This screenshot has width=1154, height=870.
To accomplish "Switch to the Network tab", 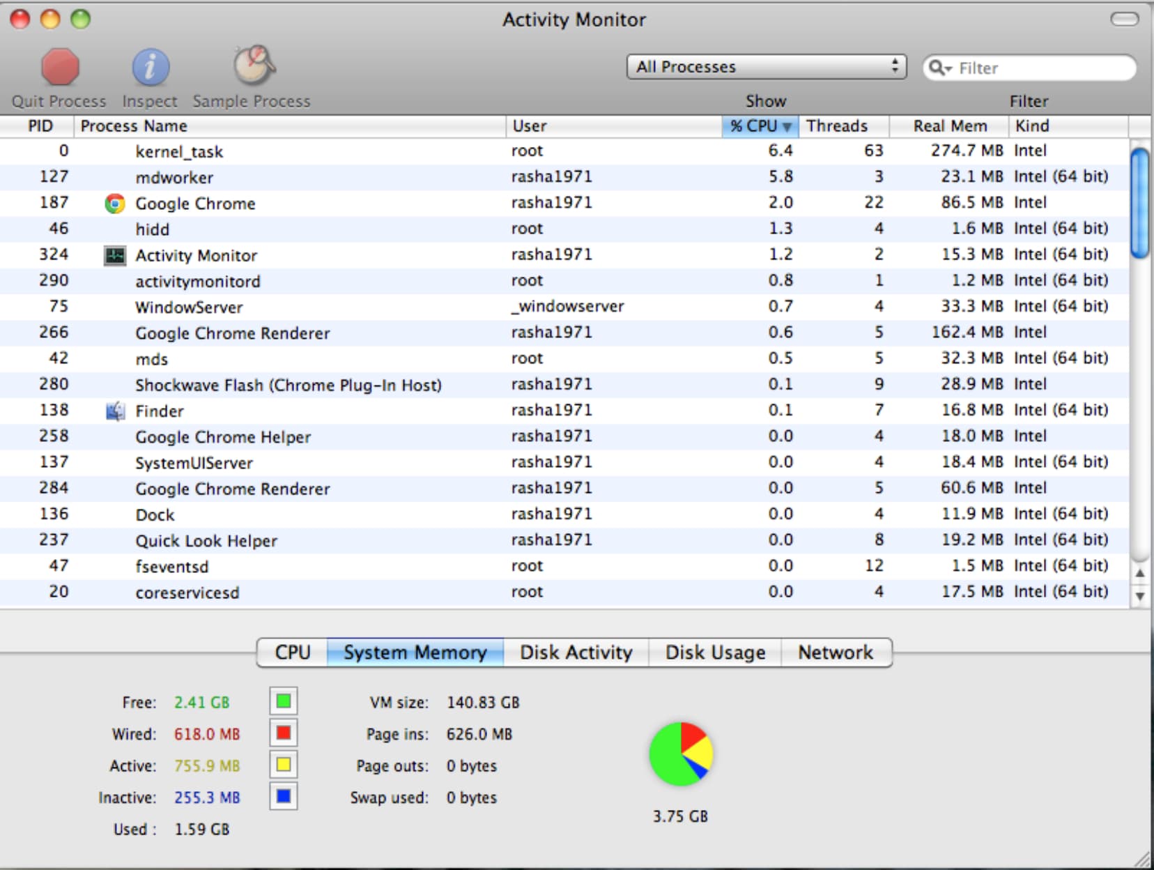I will pos(835,652).
